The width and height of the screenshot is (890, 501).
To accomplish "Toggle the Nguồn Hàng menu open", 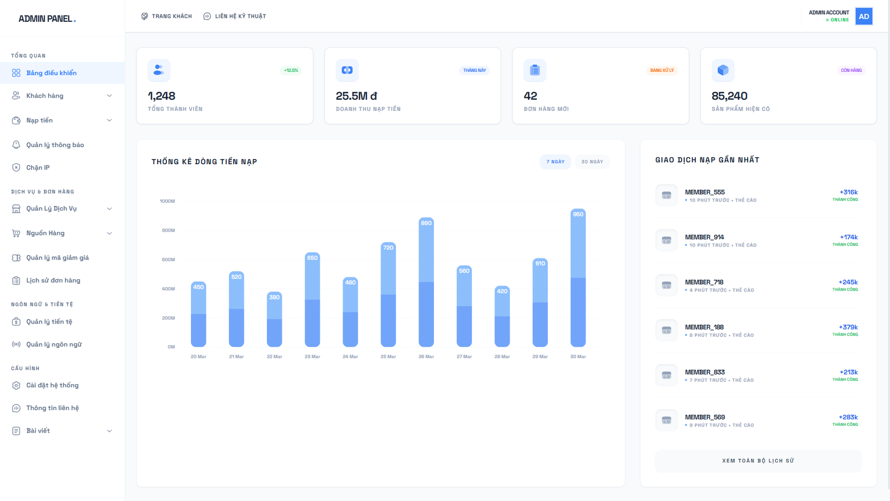I will 109,233.
